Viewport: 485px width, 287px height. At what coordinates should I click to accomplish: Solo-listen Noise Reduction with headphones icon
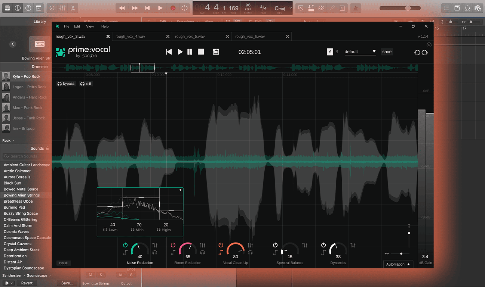[x=155, y=252]
